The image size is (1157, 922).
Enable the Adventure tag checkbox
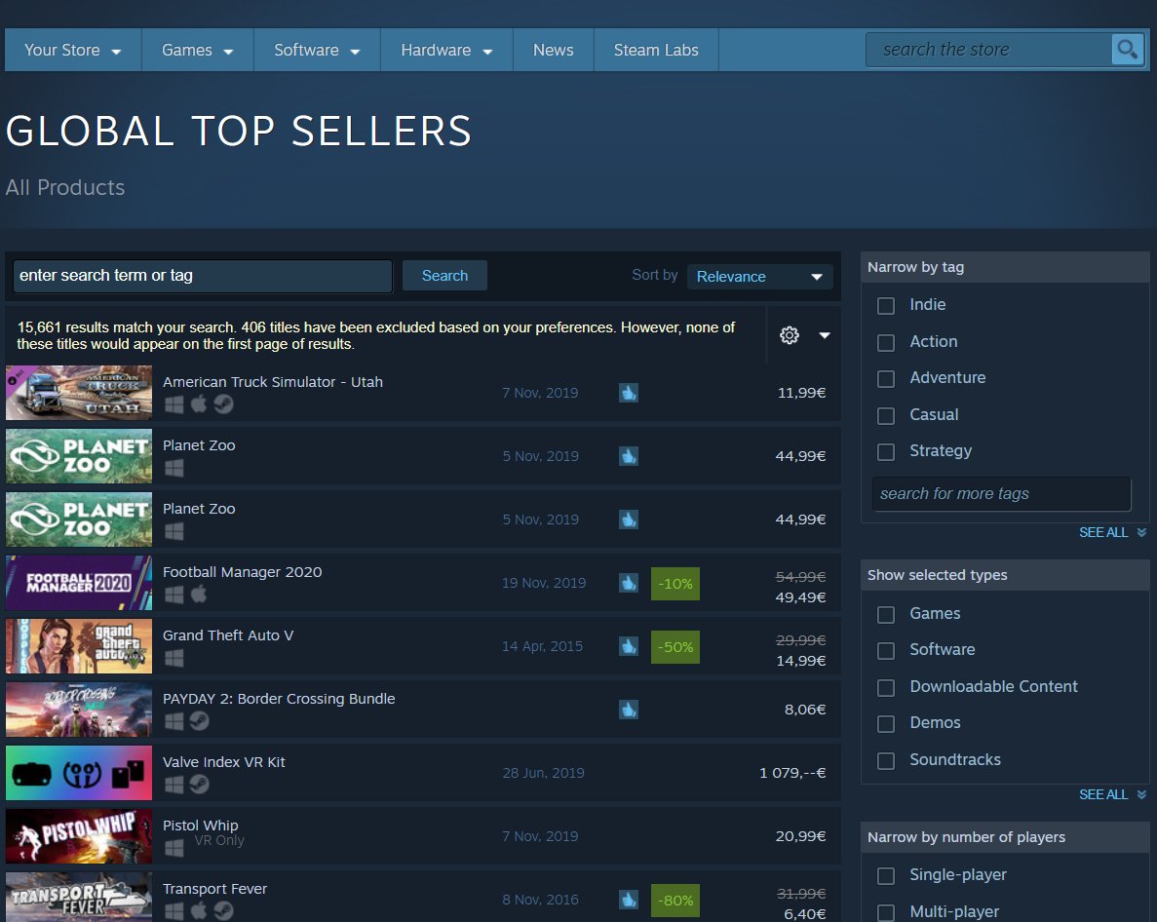click(885, 378)
